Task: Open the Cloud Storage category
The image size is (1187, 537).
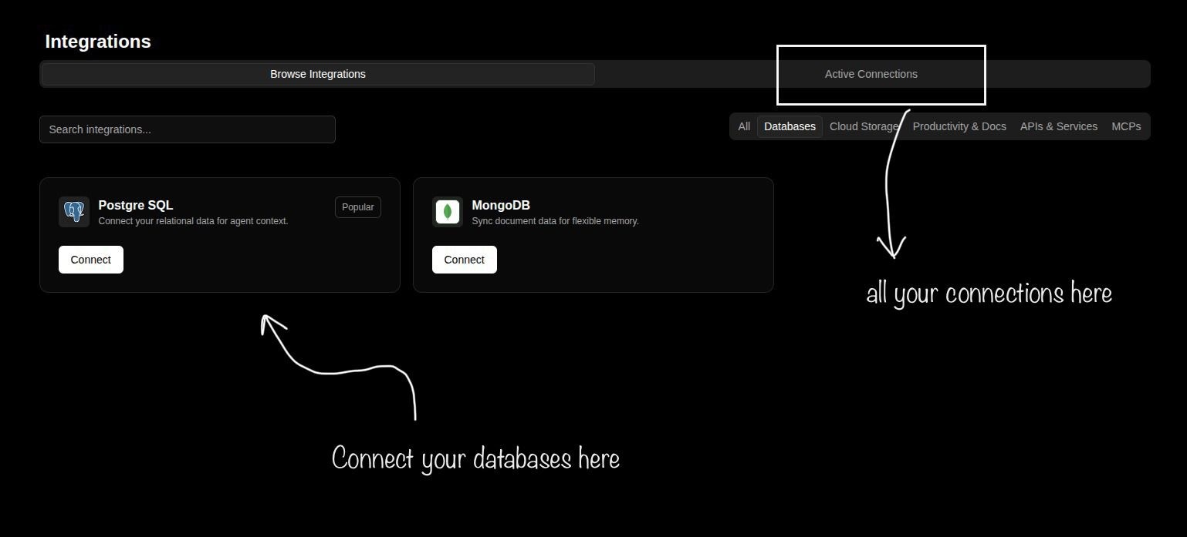Action: click(863, 126)
